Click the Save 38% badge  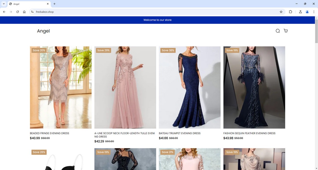[168, 50]
